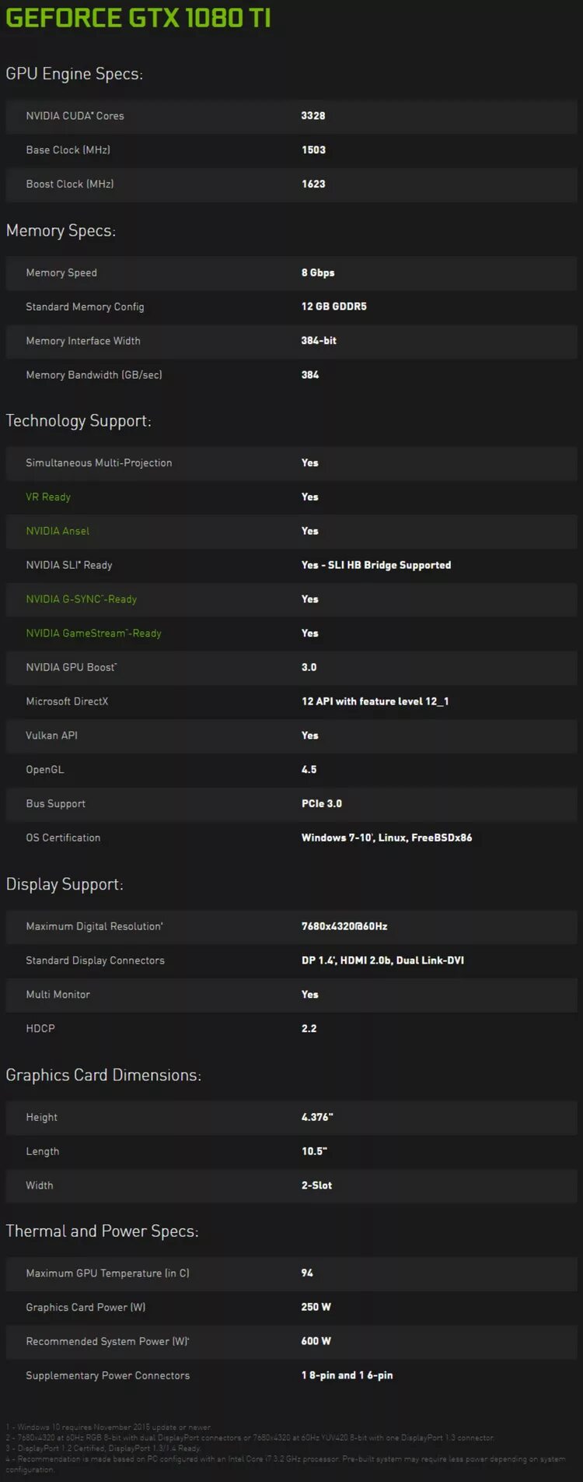
Task: Click the Boost Clock value 1623
Action: click(x=314, y=184)
